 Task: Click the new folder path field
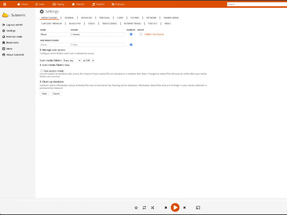tap(97, 44)
